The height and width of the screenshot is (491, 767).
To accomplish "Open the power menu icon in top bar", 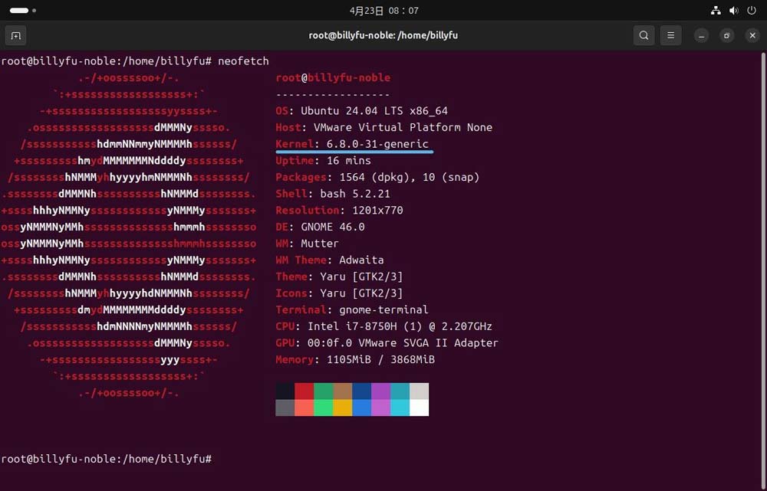I will [752, 11].
